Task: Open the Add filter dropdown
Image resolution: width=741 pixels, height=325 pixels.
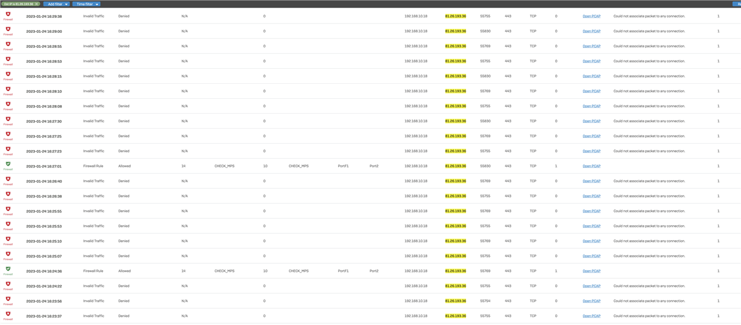Action: 56,4
